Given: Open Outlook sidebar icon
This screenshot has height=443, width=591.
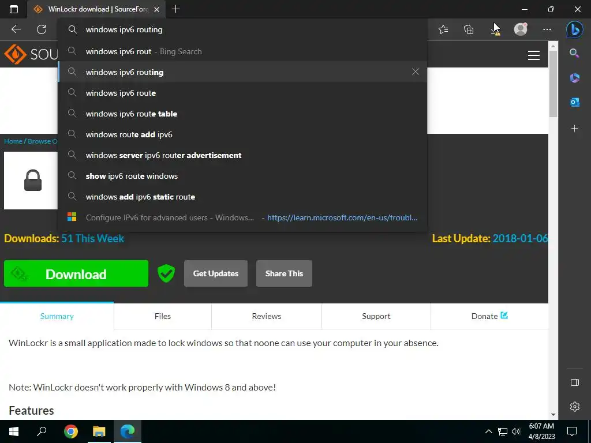Looking at the screenshot, I should click(574, 102).
